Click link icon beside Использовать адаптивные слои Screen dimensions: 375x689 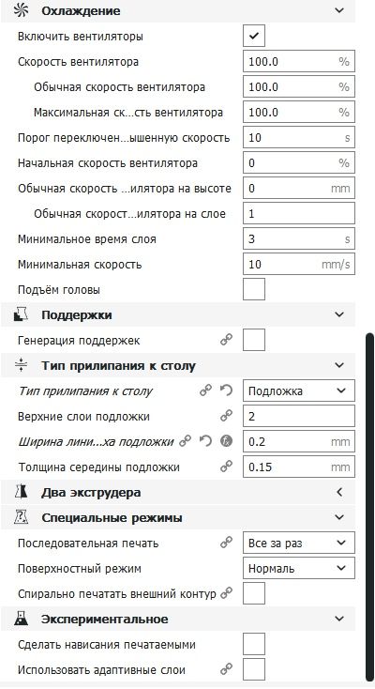pos(226,669)
